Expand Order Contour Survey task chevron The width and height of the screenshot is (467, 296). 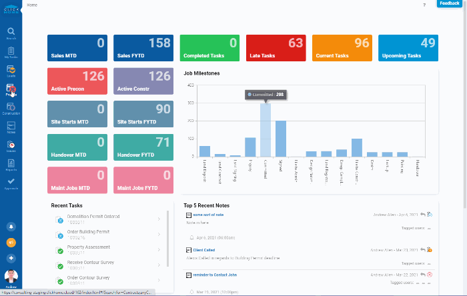[159, 280]
